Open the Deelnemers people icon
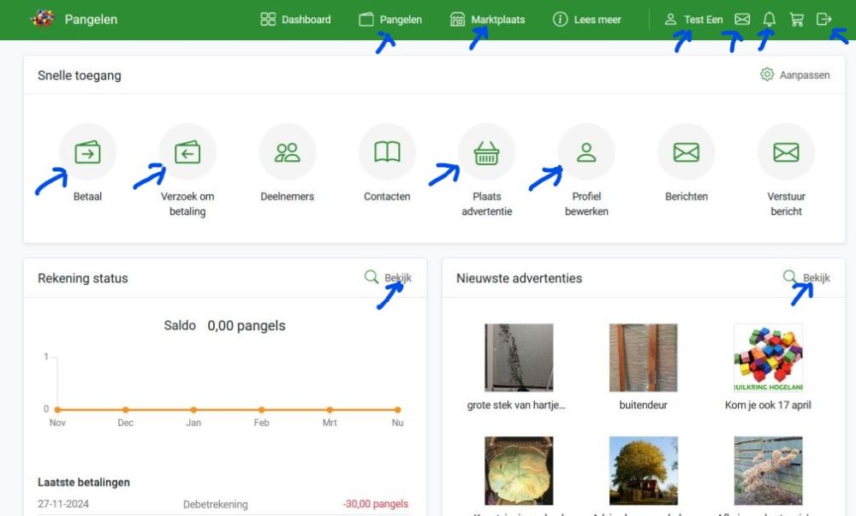The width and height of the screenshot is (856, 516). pos(287,152)
